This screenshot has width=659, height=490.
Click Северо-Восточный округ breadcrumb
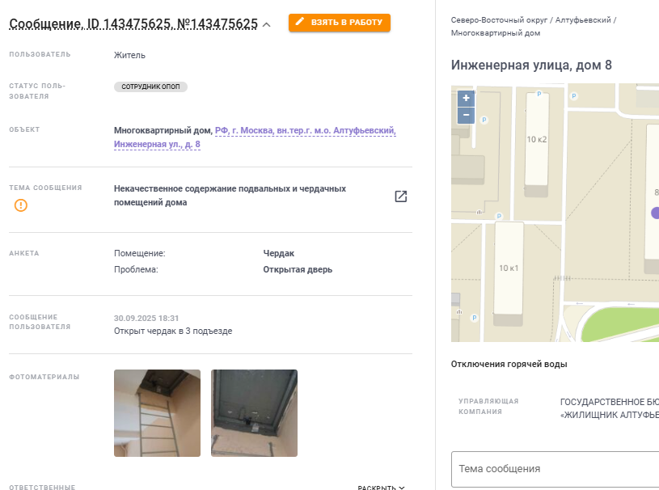pyautogui.click(x=499, y=20)
